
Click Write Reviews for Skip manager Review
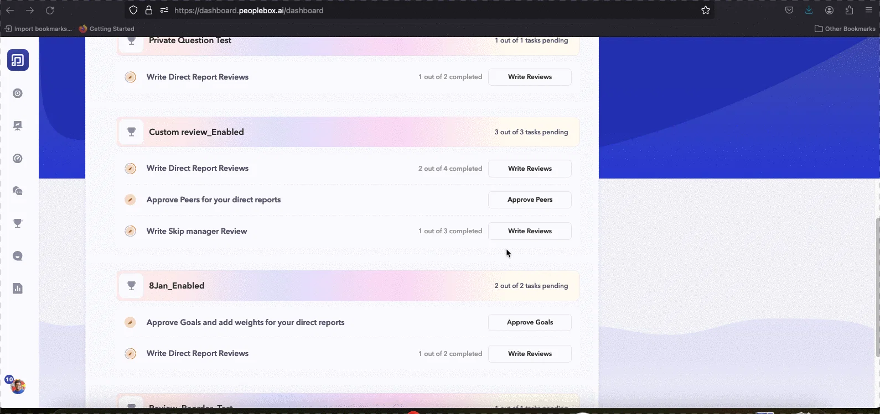click(x=530, y=231)
